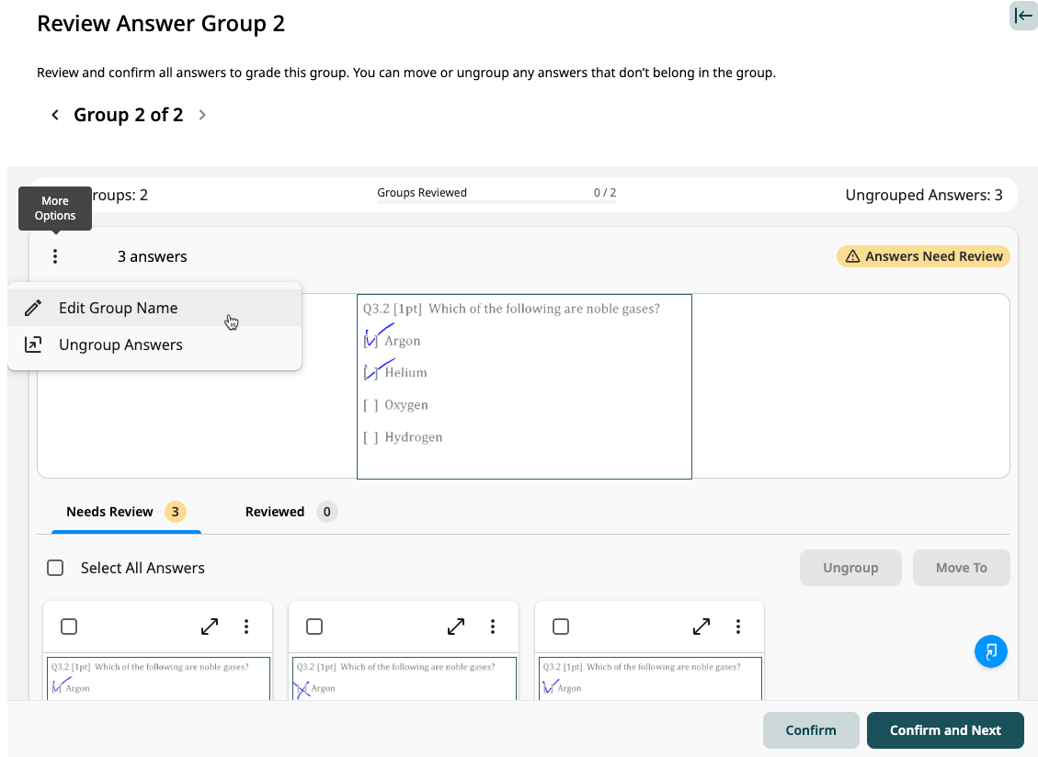Image resolution: width=1038 pixels, height=757 pixels.
Task: Click the left chevron for previous group
Action: [55, 115]
